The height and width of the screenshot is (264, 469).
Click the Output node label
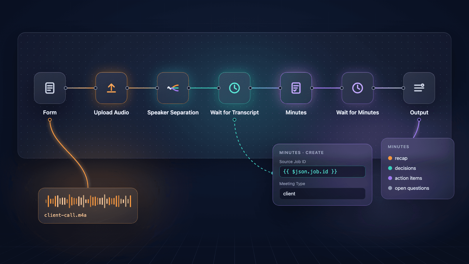pos(419,112)
